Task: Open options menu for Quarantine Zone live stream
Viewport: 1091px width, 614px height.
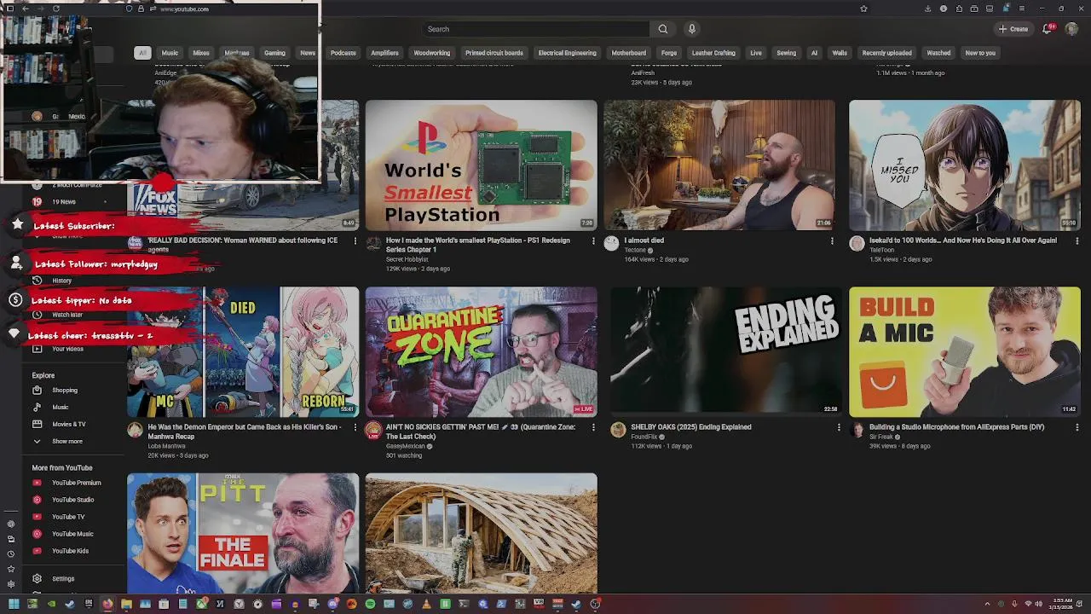Action: pos(593,427)
